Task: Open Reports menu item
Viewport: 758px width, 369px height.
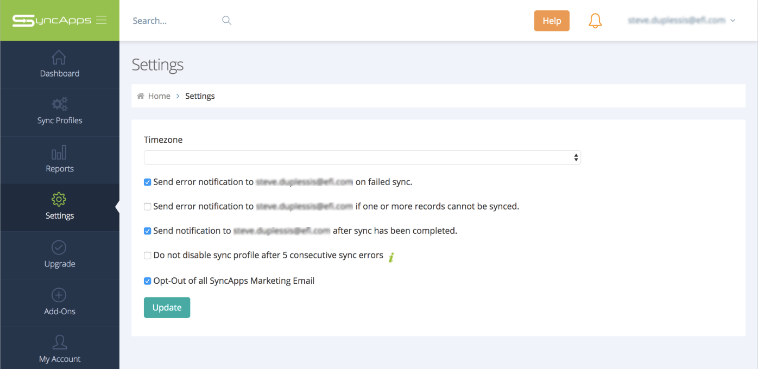Action: click(x=60, y=161)
